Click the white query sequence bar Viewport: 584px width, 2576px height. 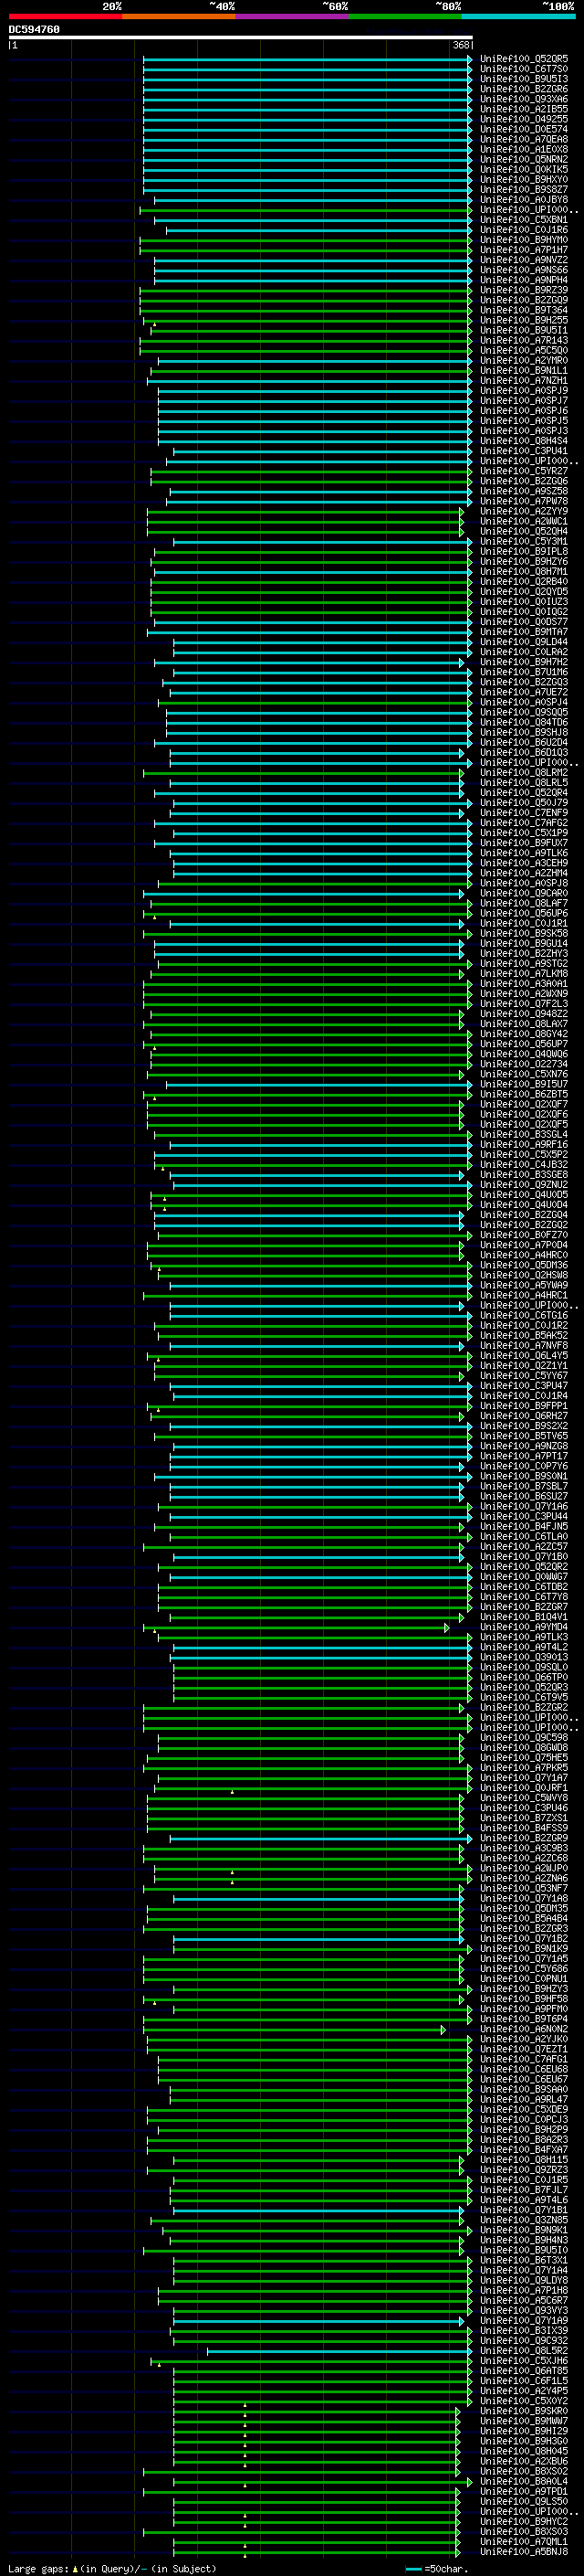tap(241, 37)
